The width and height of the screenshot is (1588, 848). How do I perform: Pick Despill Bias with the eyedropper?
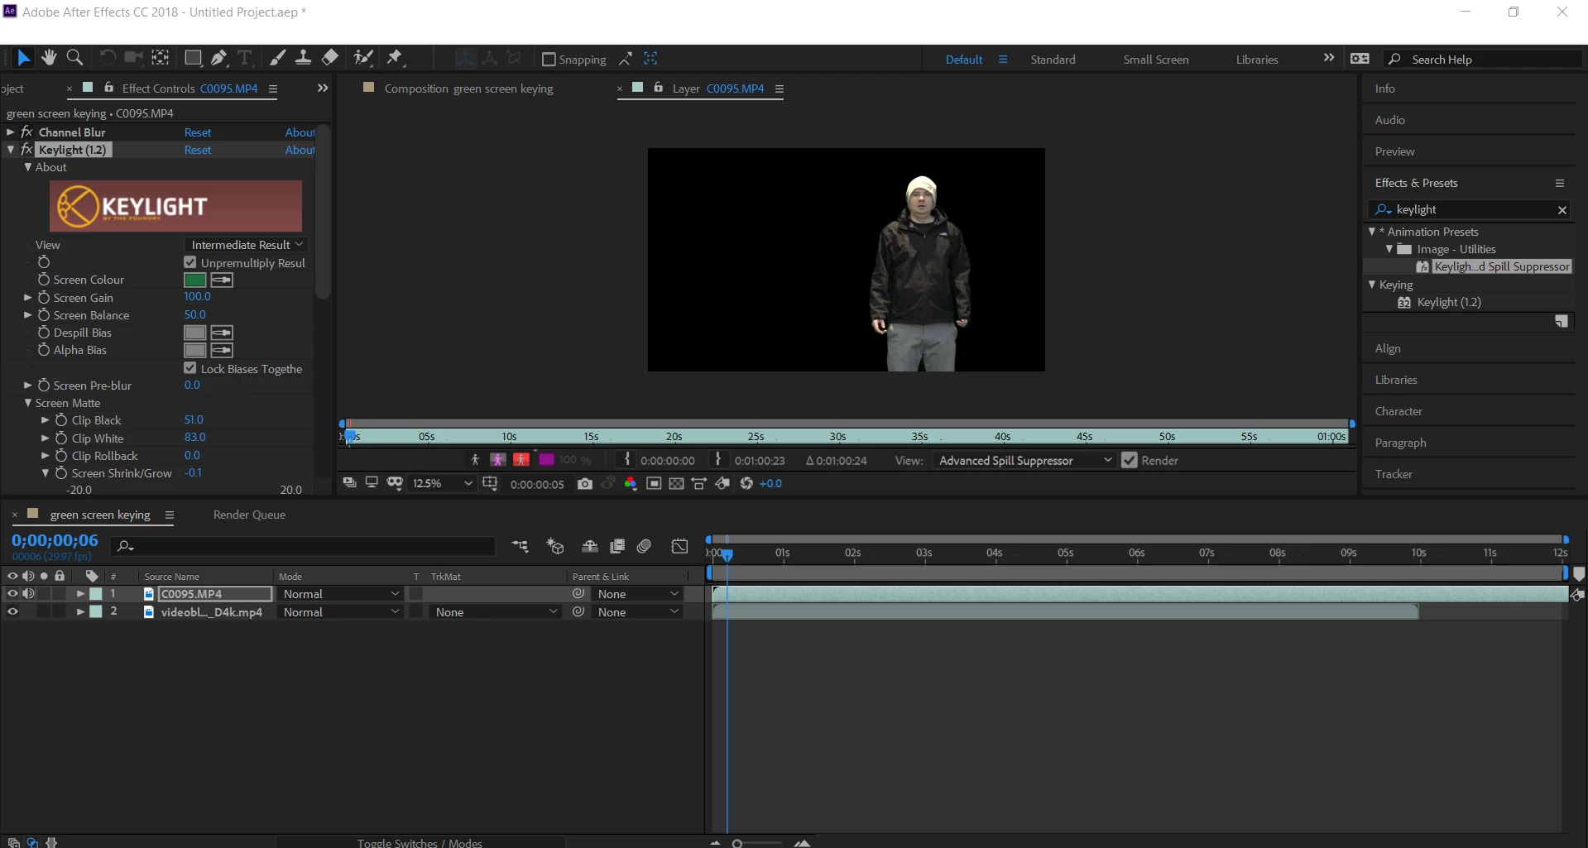[222, 333]
